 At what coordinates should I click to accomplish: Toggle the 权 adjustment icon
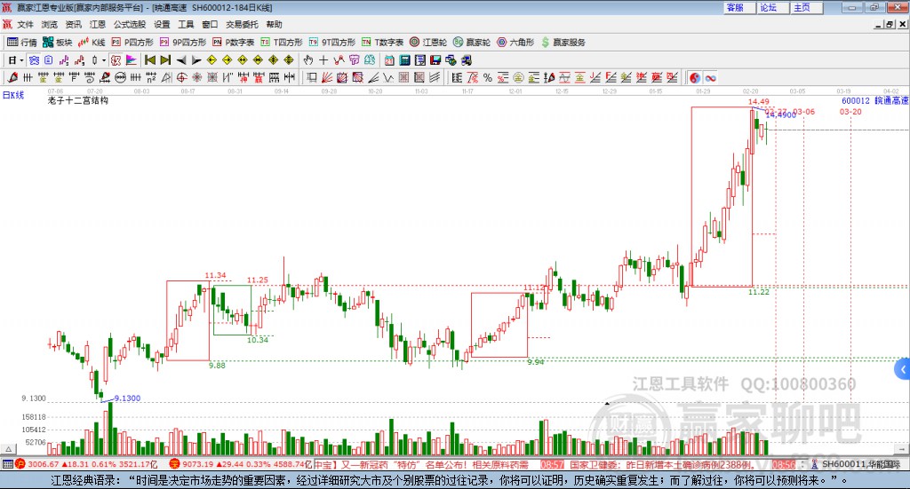pos(116,60)
